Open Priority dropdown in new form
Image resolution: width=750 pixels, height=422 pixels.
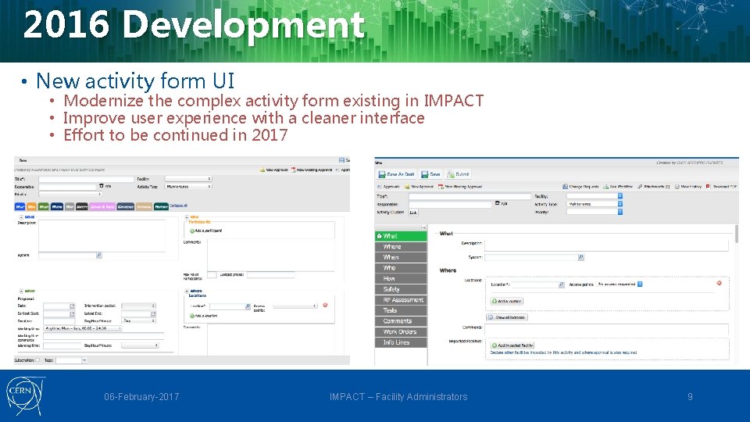595,212
